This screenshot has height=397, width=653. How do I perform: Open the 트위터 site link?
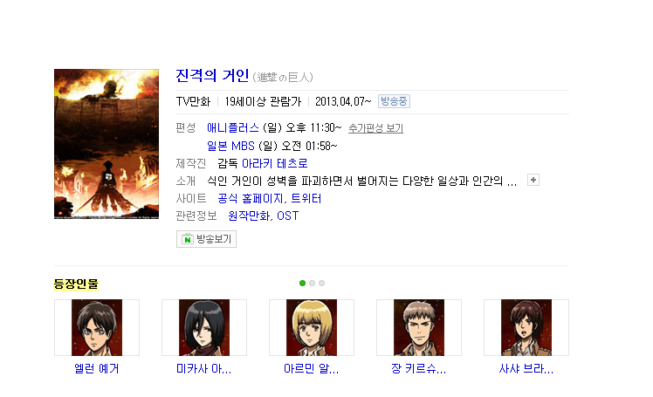(306, 199)
